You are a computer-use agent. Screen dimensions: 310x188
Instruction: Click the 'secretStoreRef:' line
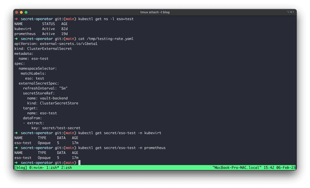[39, 93]
